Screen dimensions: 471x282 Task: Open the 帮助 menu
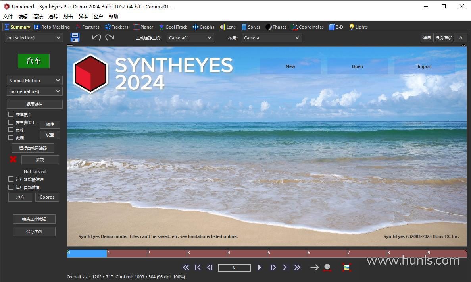coord(113,17)
